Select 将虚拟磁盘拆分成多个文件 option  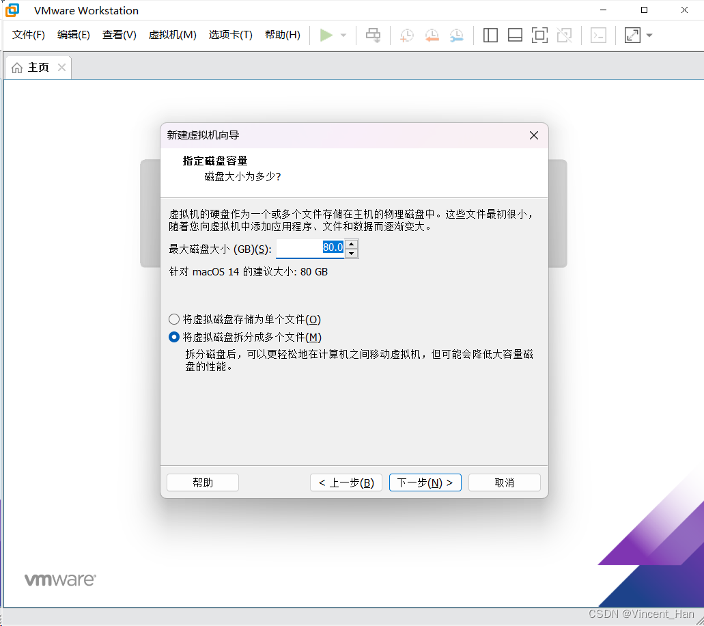245,337
